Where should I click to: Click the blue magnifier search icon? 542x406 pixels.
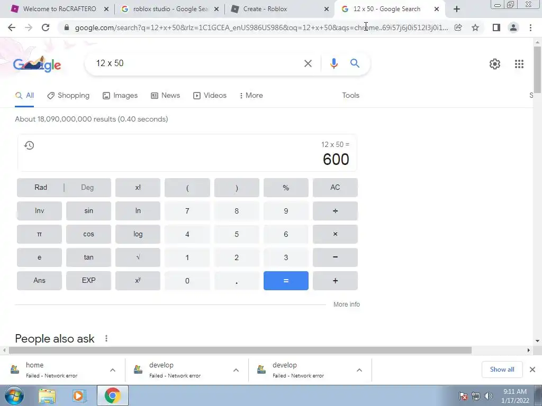click(x=355, y=63)
